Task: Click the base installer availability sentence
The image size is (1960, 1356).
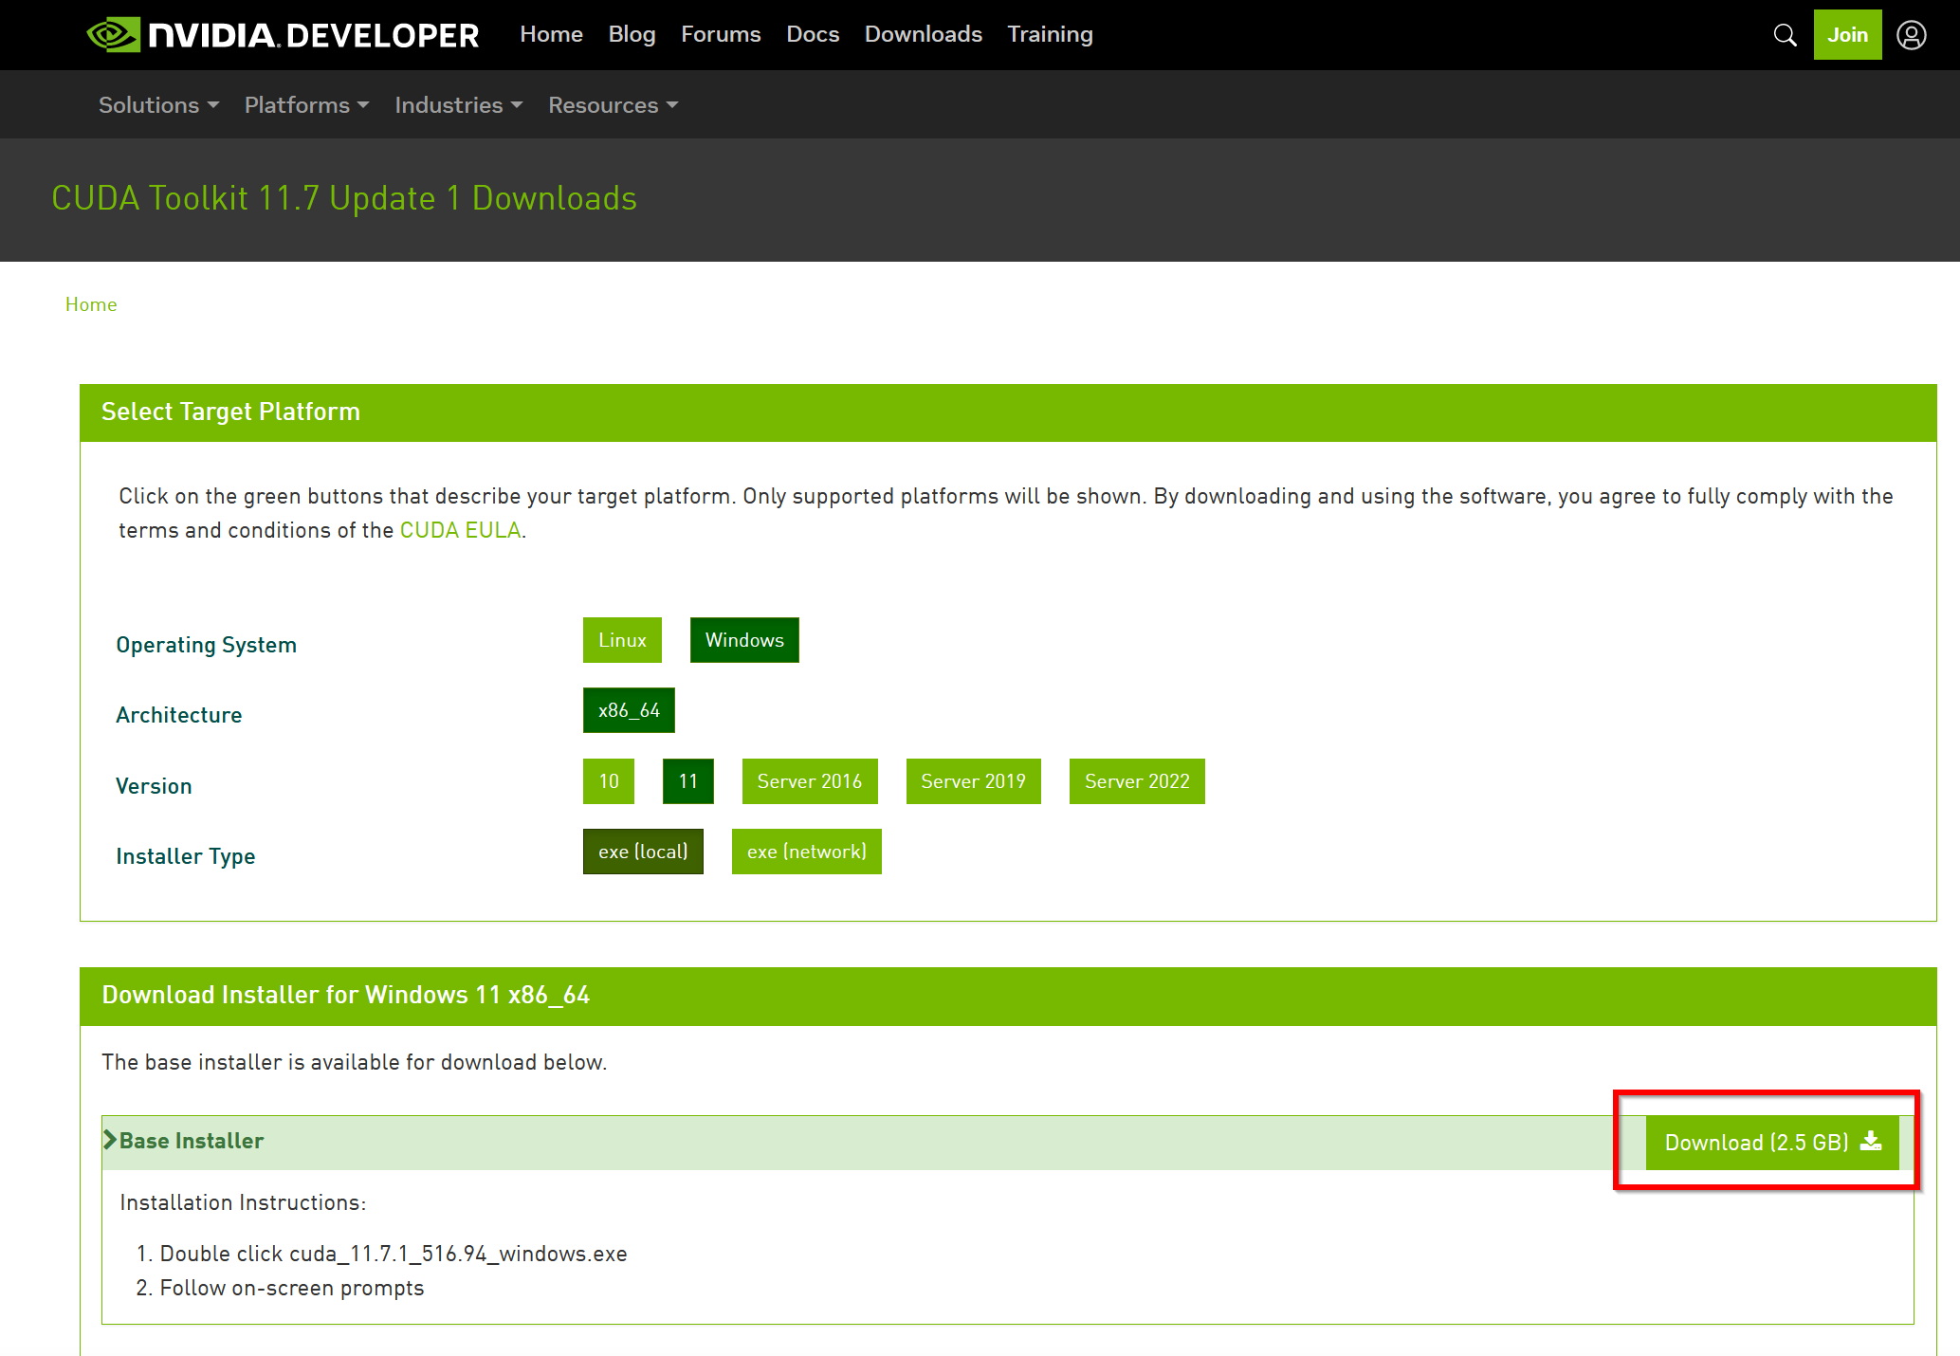Action: 355,1062
